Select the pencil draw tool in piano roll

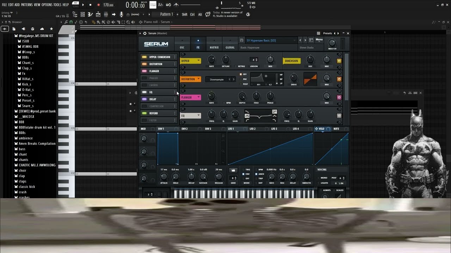[x=93, y=22]
